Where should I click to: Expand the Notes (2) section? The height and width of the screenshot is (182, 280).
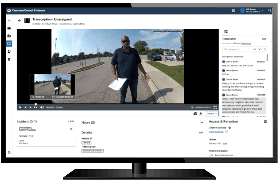pos(202,122)
